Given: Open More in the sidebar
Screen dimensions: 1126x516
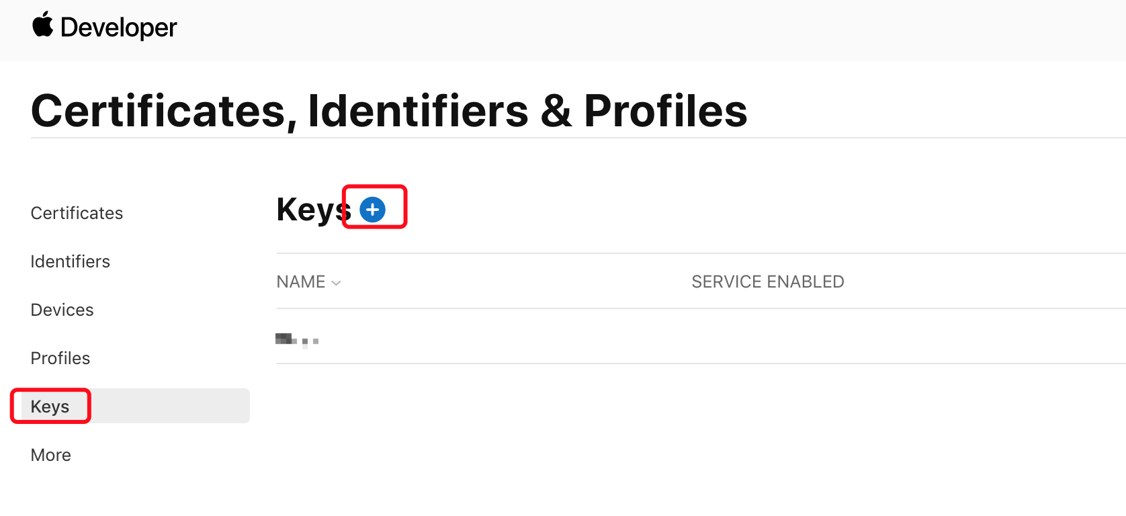Looking at the screenshot, I should (50, 455).
